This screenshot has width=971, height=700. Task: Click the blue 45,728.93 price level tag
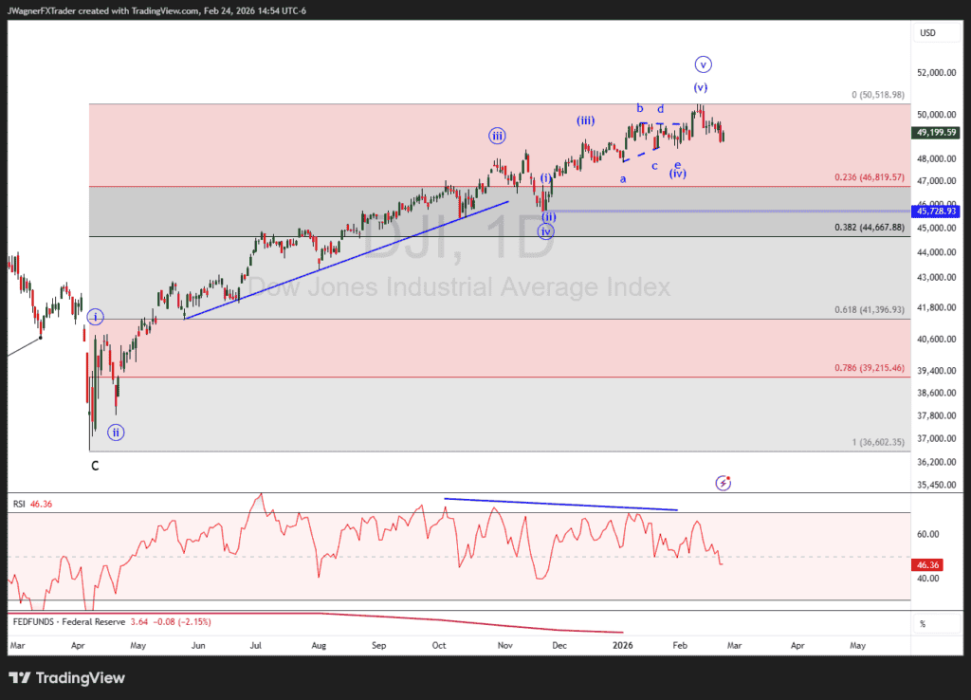click(x=935, y=211)
